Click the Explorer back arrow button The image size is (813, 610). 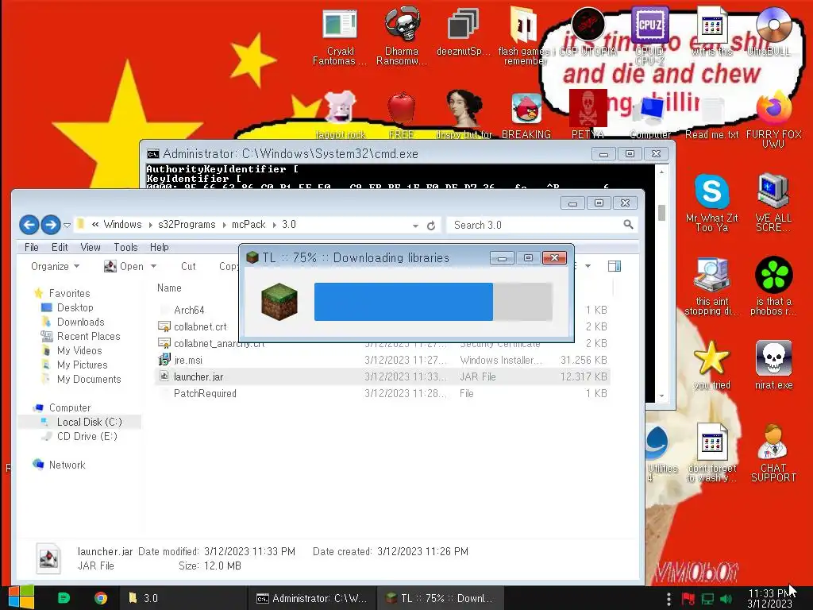(x=29, y=225)
